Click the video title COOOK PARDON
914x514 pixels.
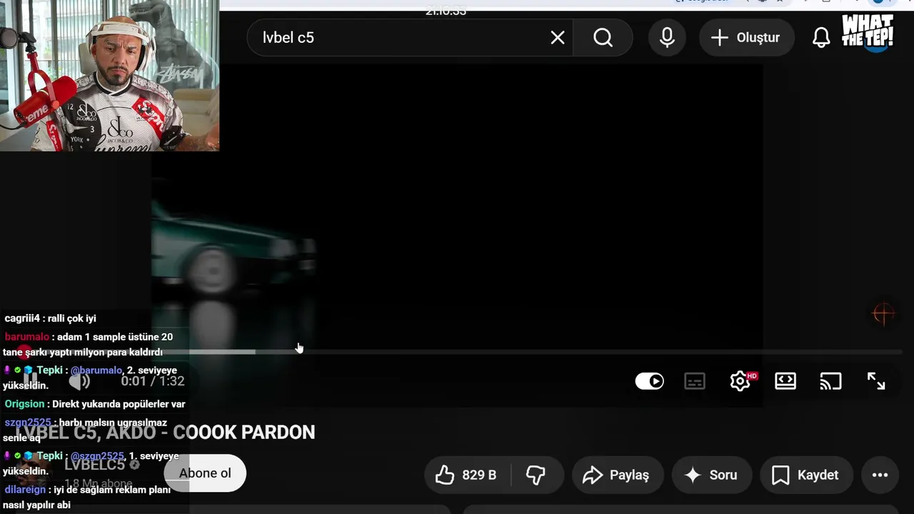coord(165,432)
